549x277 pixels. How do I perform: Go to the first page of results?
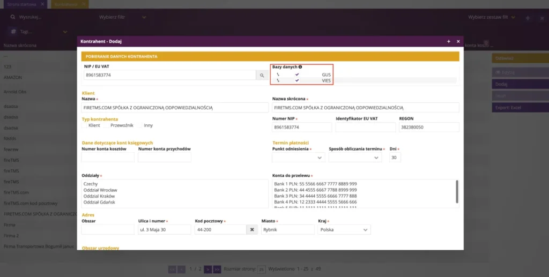(x=172, y=269)
